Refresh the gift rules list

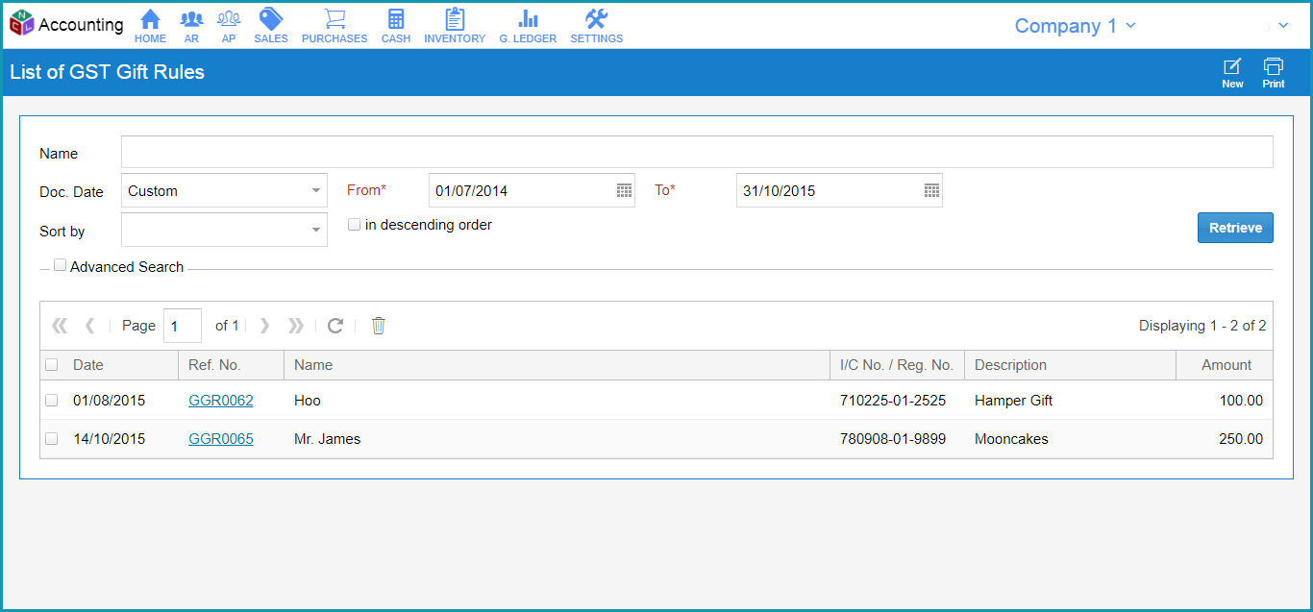(x=334, y=326)
